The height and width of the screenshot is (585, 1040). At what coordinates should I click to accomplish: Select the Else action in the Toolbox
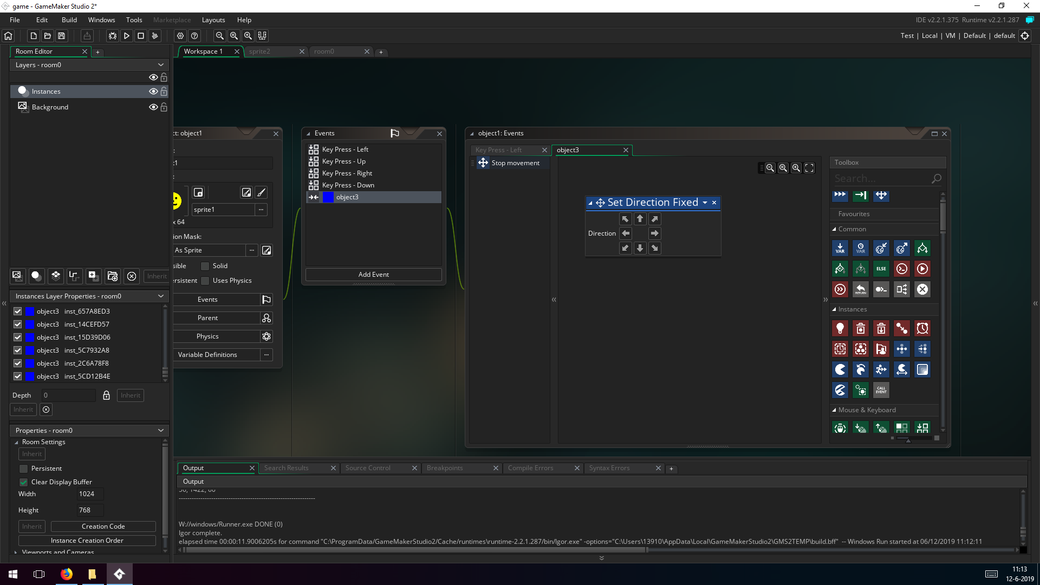[x=881, y=269]
